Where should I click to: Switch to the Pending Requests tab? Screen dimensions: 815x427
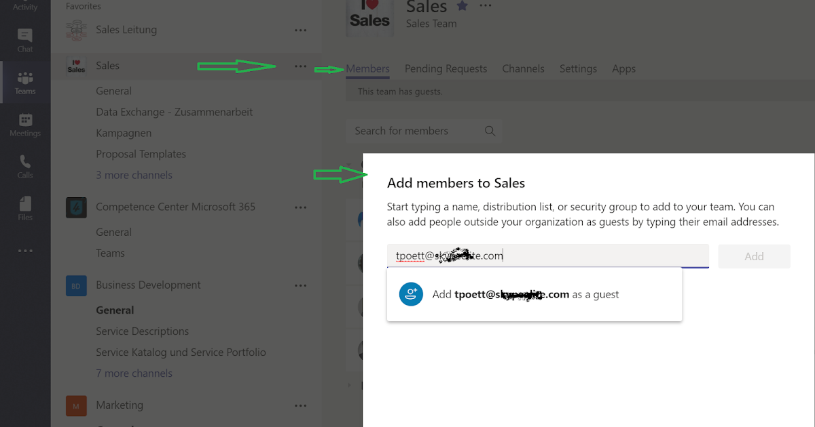coord(446,68)
